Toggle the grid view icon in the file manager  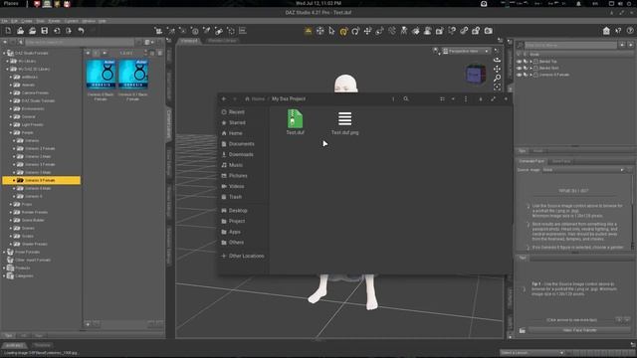tap(442, 98)
